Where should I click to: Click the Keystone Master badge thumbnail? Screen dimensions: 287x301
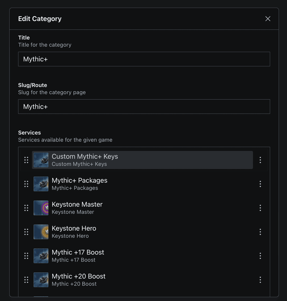[x=41, y=208]
